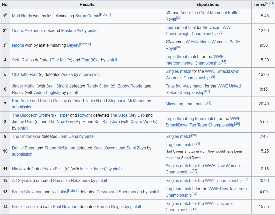This screenshot has width=275, height=215.
Task: Go to the Charlotte Flair page
Action: pyautogui.click(x=25, y=75)
